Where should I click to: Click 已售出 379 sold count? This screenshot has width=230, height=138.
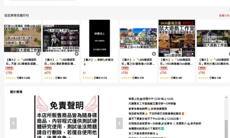[x=138, y=78]
